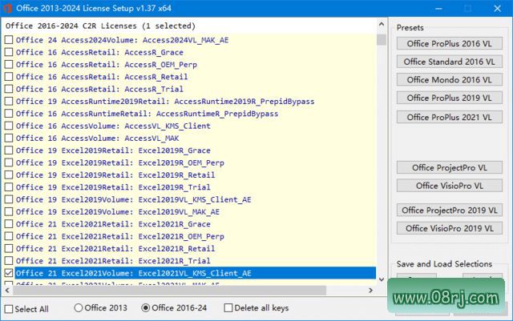Click the horizontal scroll left arrow

coord(7,291)
